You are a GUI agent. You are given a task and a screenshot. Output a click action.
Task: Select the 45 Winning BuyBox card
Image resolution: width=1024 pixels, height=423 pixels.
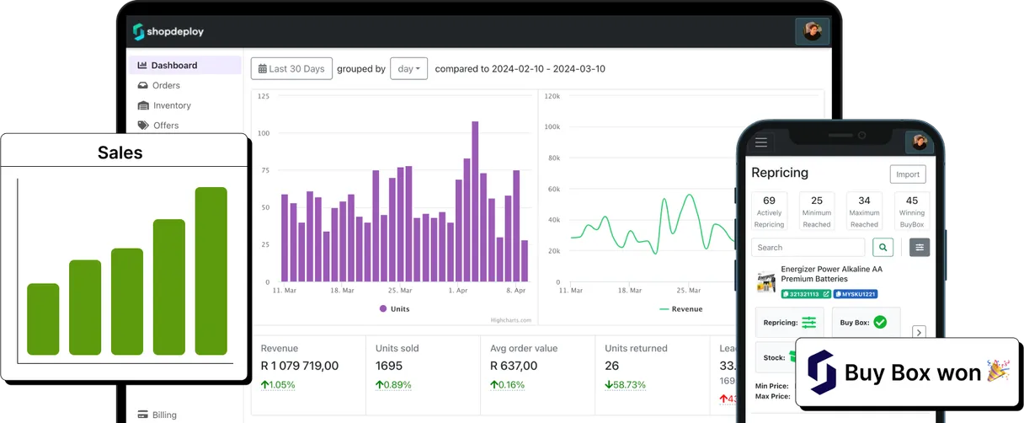[912, 211]
